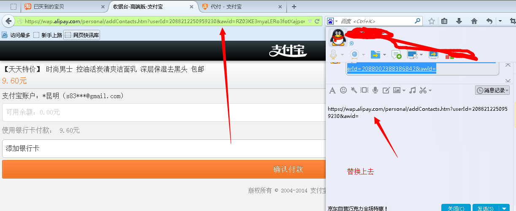Bookmark this page with the star icon
This screenshot has width=516, height=211.
(x=431, y=21)
